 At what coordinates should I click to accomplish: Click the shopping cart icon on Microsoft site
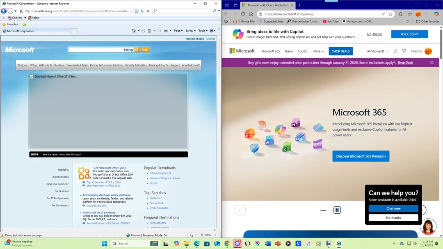404,51
